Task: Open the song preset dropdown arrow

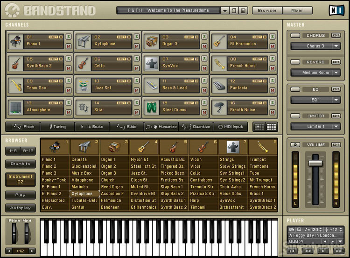Action: point(225,10)
